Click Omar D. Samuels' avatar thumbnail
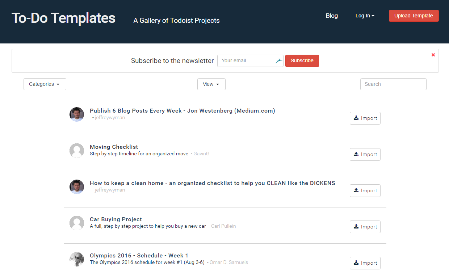449x277 pixels. [76, 259]
